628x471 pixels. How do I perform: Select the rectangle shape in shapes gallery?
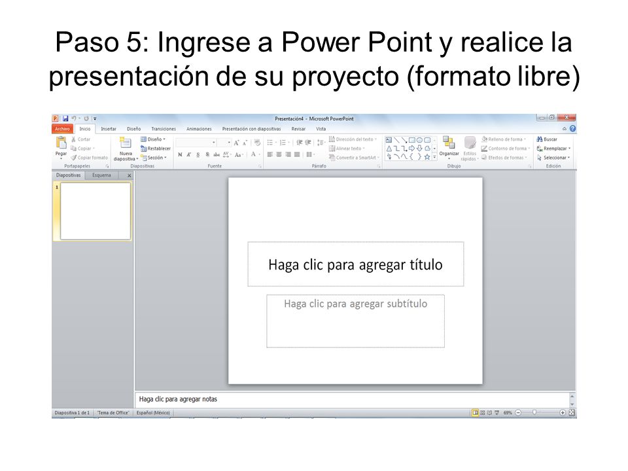(411, 140)
